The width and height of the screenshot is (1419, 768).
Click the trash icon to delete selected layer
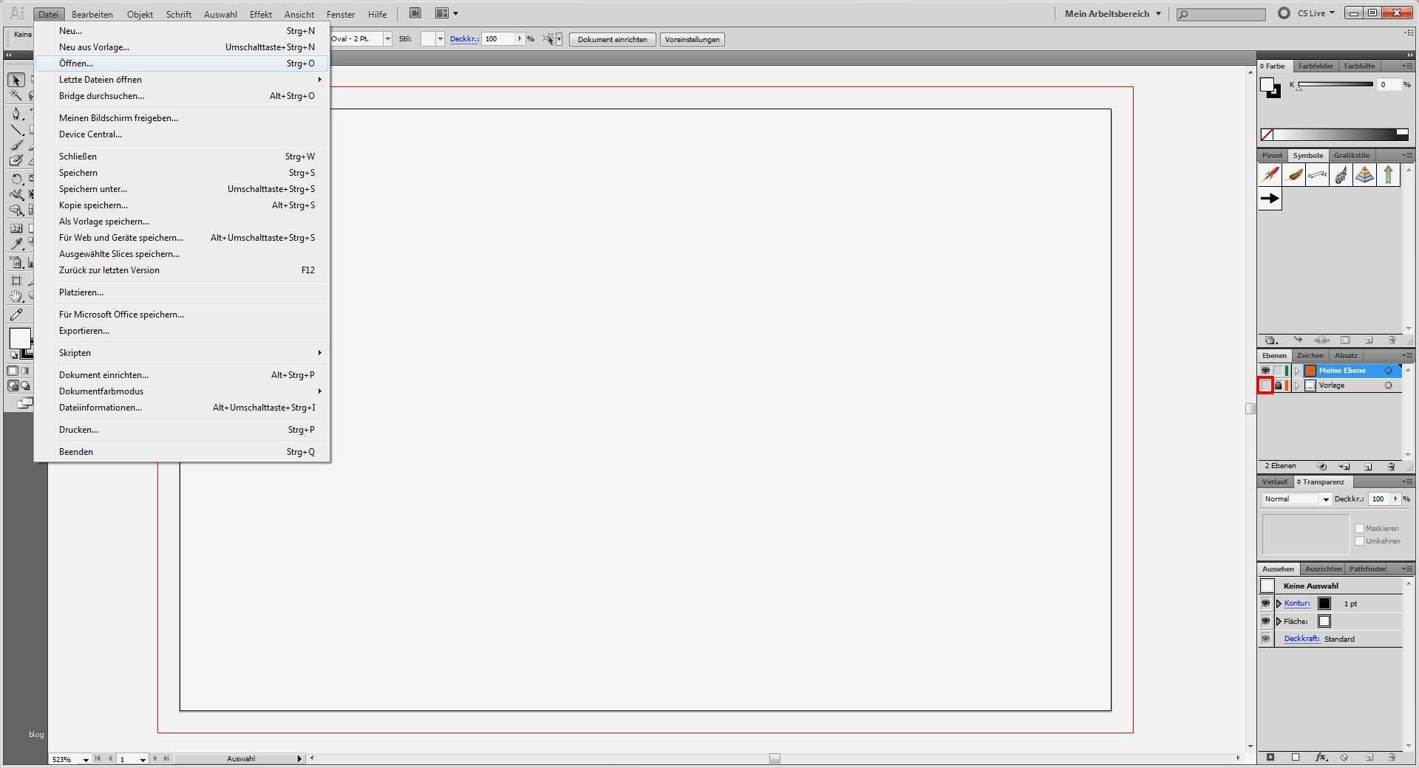(x=1392, y=467)
